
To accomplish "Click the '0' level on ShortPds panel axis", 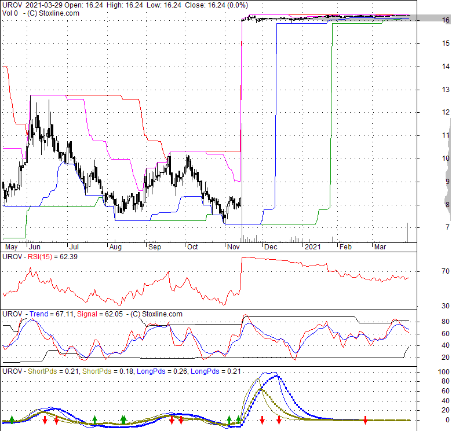I will coord(448,420).
